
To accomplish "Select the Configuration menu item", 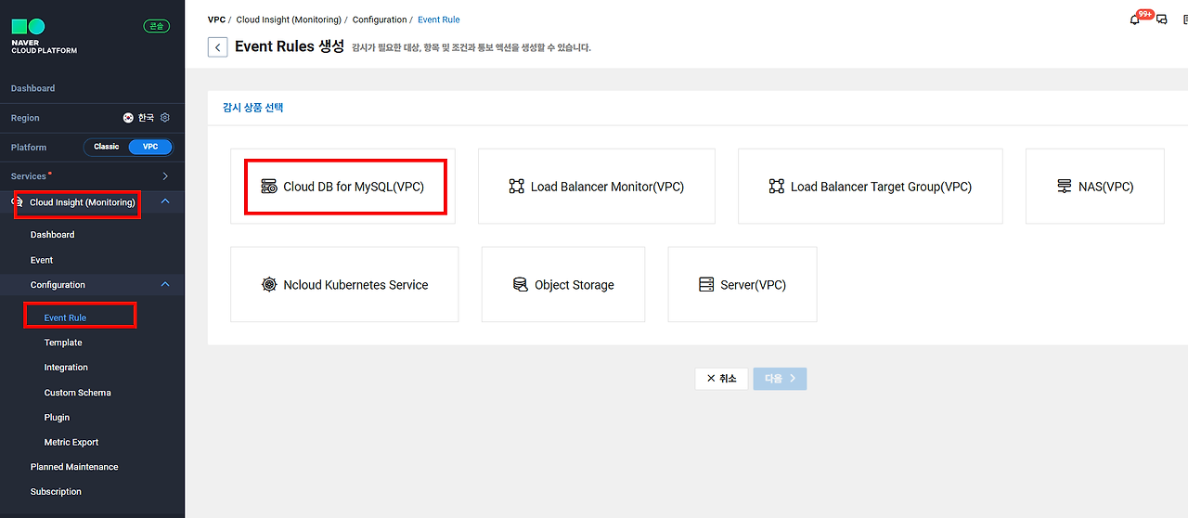I will pyautogui.click(x=58, y=285).
